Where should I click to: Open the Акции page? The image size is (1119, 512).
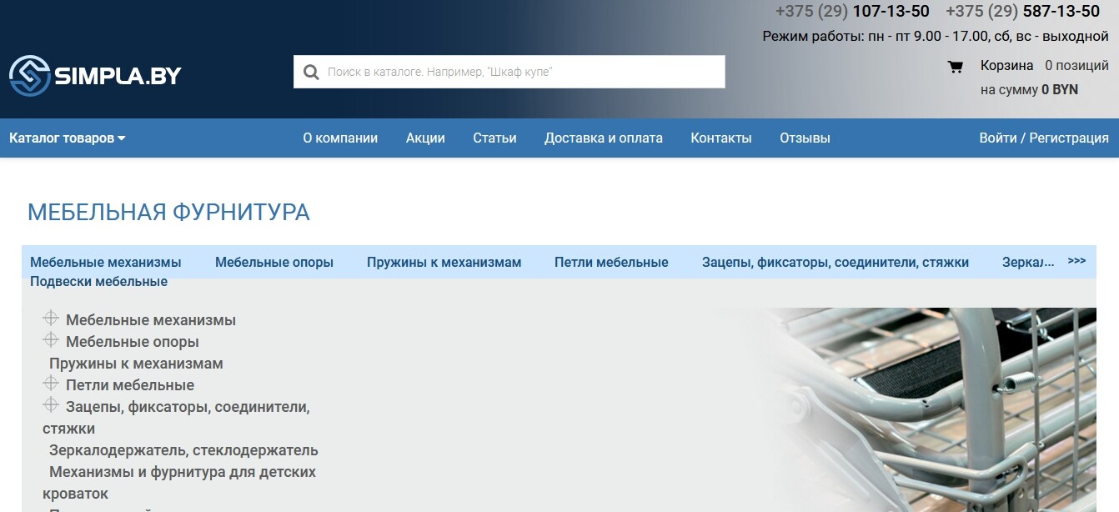(425, 138)
